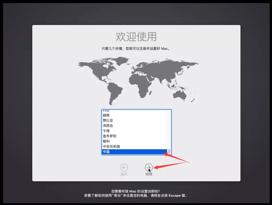Click the country list scrollbar thumb
Screen dimensions: 272x205
coord(169,151)
